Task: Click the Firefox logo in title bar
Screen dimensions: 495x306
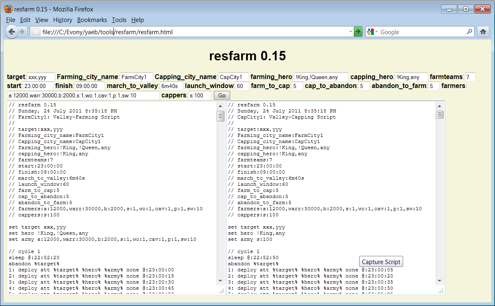Action: tap(8, 9)
